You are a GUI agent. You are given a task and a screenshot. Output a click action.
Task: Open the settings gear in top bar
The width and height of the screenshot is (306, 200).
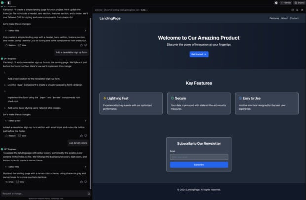(x=276, y=3)
